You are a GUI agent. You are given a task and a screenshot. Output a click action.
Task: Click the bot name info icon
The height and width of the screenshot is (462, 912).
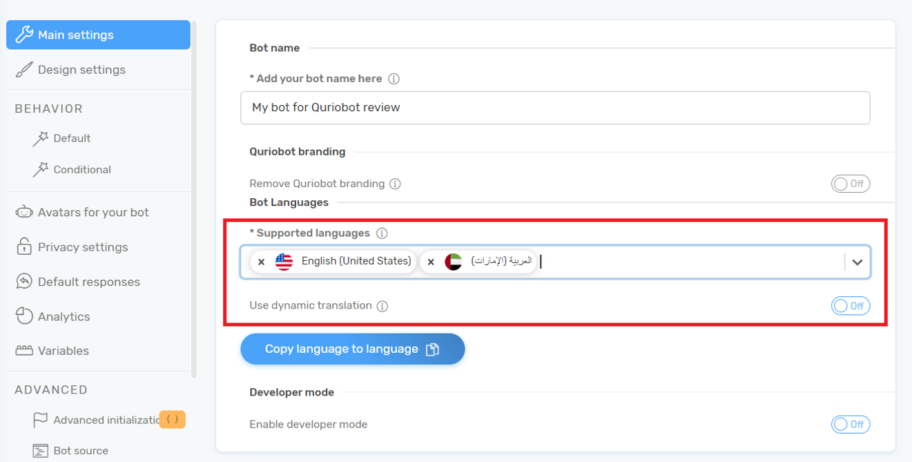click(x=394, y=79)
